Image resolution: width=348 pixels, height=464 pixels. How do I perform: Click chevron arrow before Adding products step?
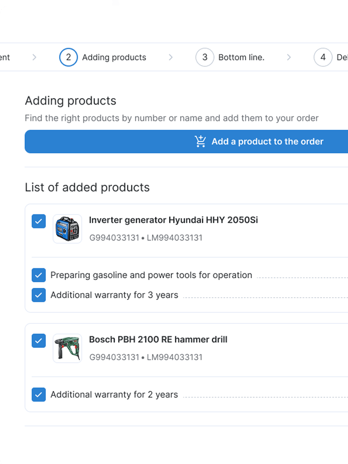pos(34,57)
